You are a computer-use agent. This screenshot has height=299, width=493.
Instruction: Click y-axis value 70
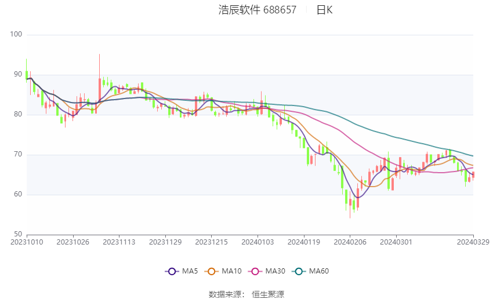(18, 154)
